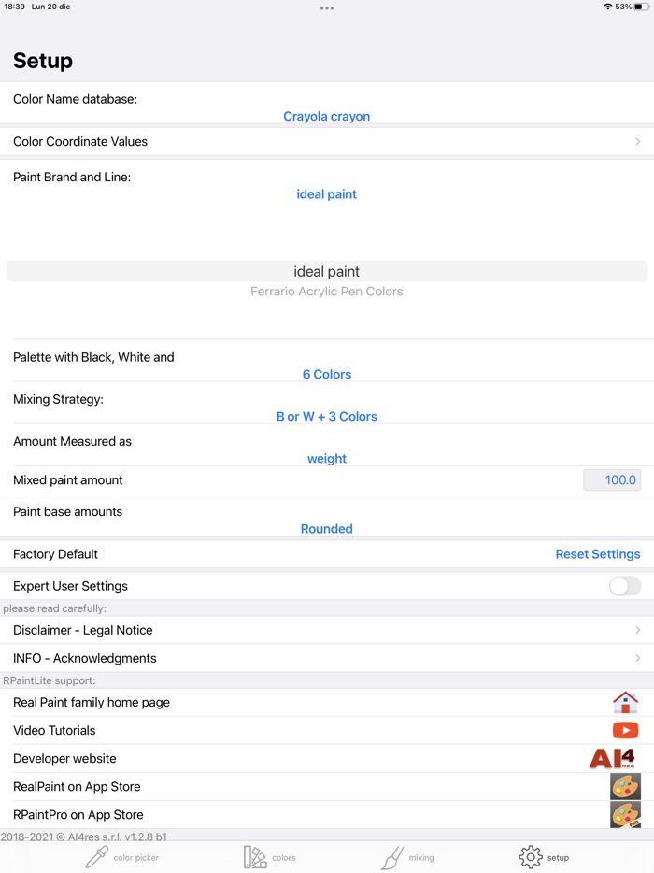654x873 pixels.
Task: Open the Video Tutorials YouTube icon
Action: [x=625, y=731]
